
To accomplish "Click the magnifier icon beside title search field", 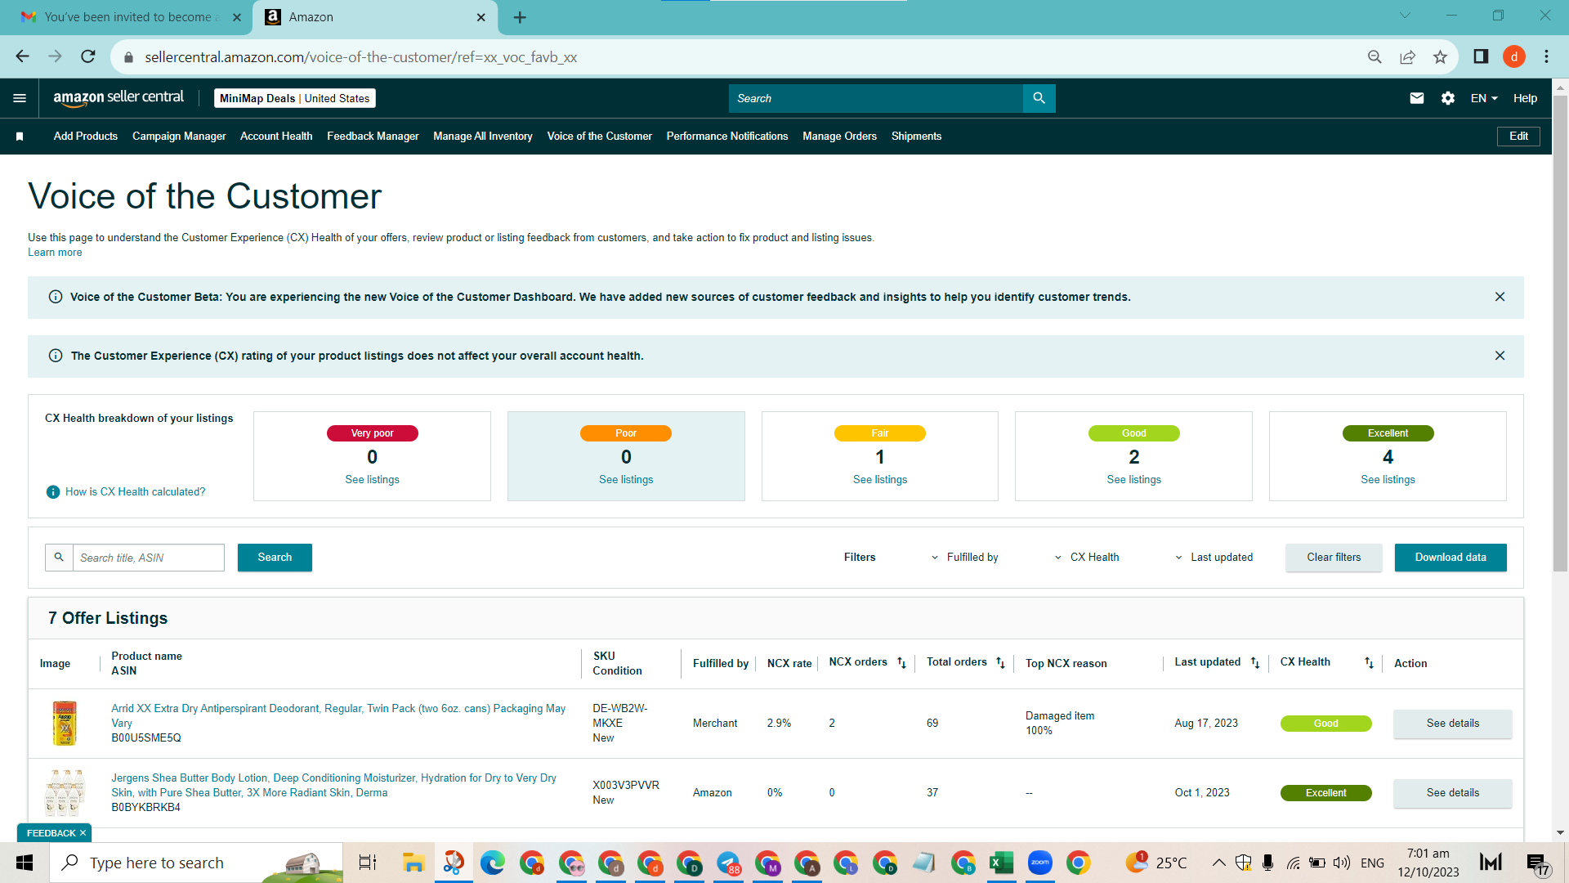I will coord(59,558).
